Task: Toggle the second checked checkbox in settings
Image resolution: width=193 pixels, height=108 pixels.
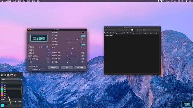Action: coord(48,53)
